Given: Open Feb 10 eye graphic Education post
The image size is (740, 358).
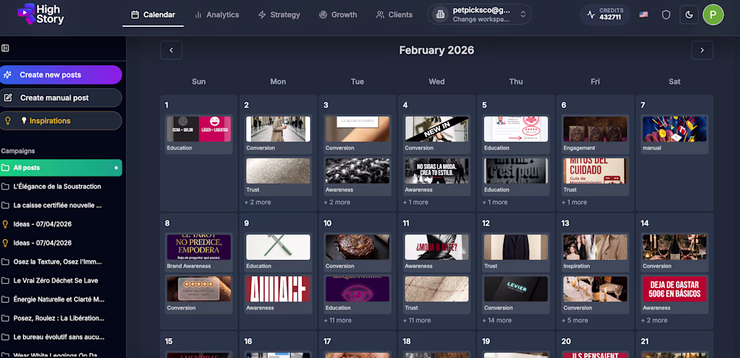Looking at the screenshot, I should (x=357, y=289).
